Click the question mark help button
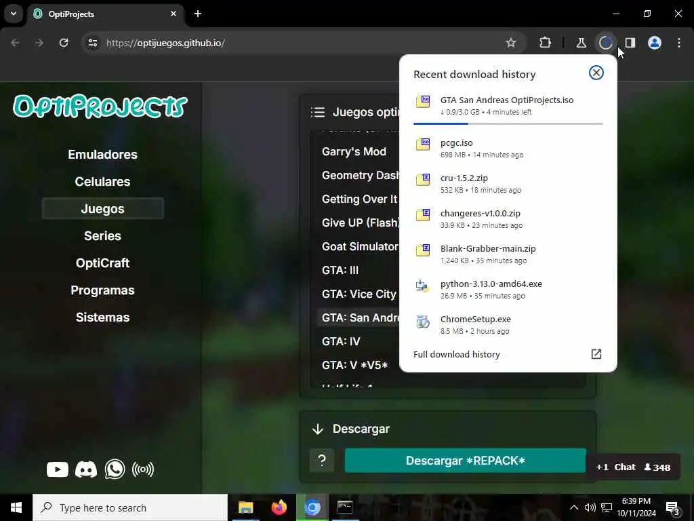 (x=322, y=461)
